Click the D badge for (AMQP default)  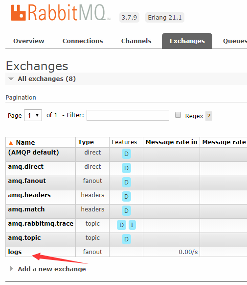point(126,154)
